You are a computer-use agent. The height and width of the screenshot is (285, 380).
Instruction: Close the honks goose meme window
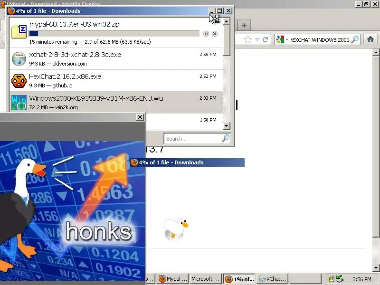click(140, 117)
